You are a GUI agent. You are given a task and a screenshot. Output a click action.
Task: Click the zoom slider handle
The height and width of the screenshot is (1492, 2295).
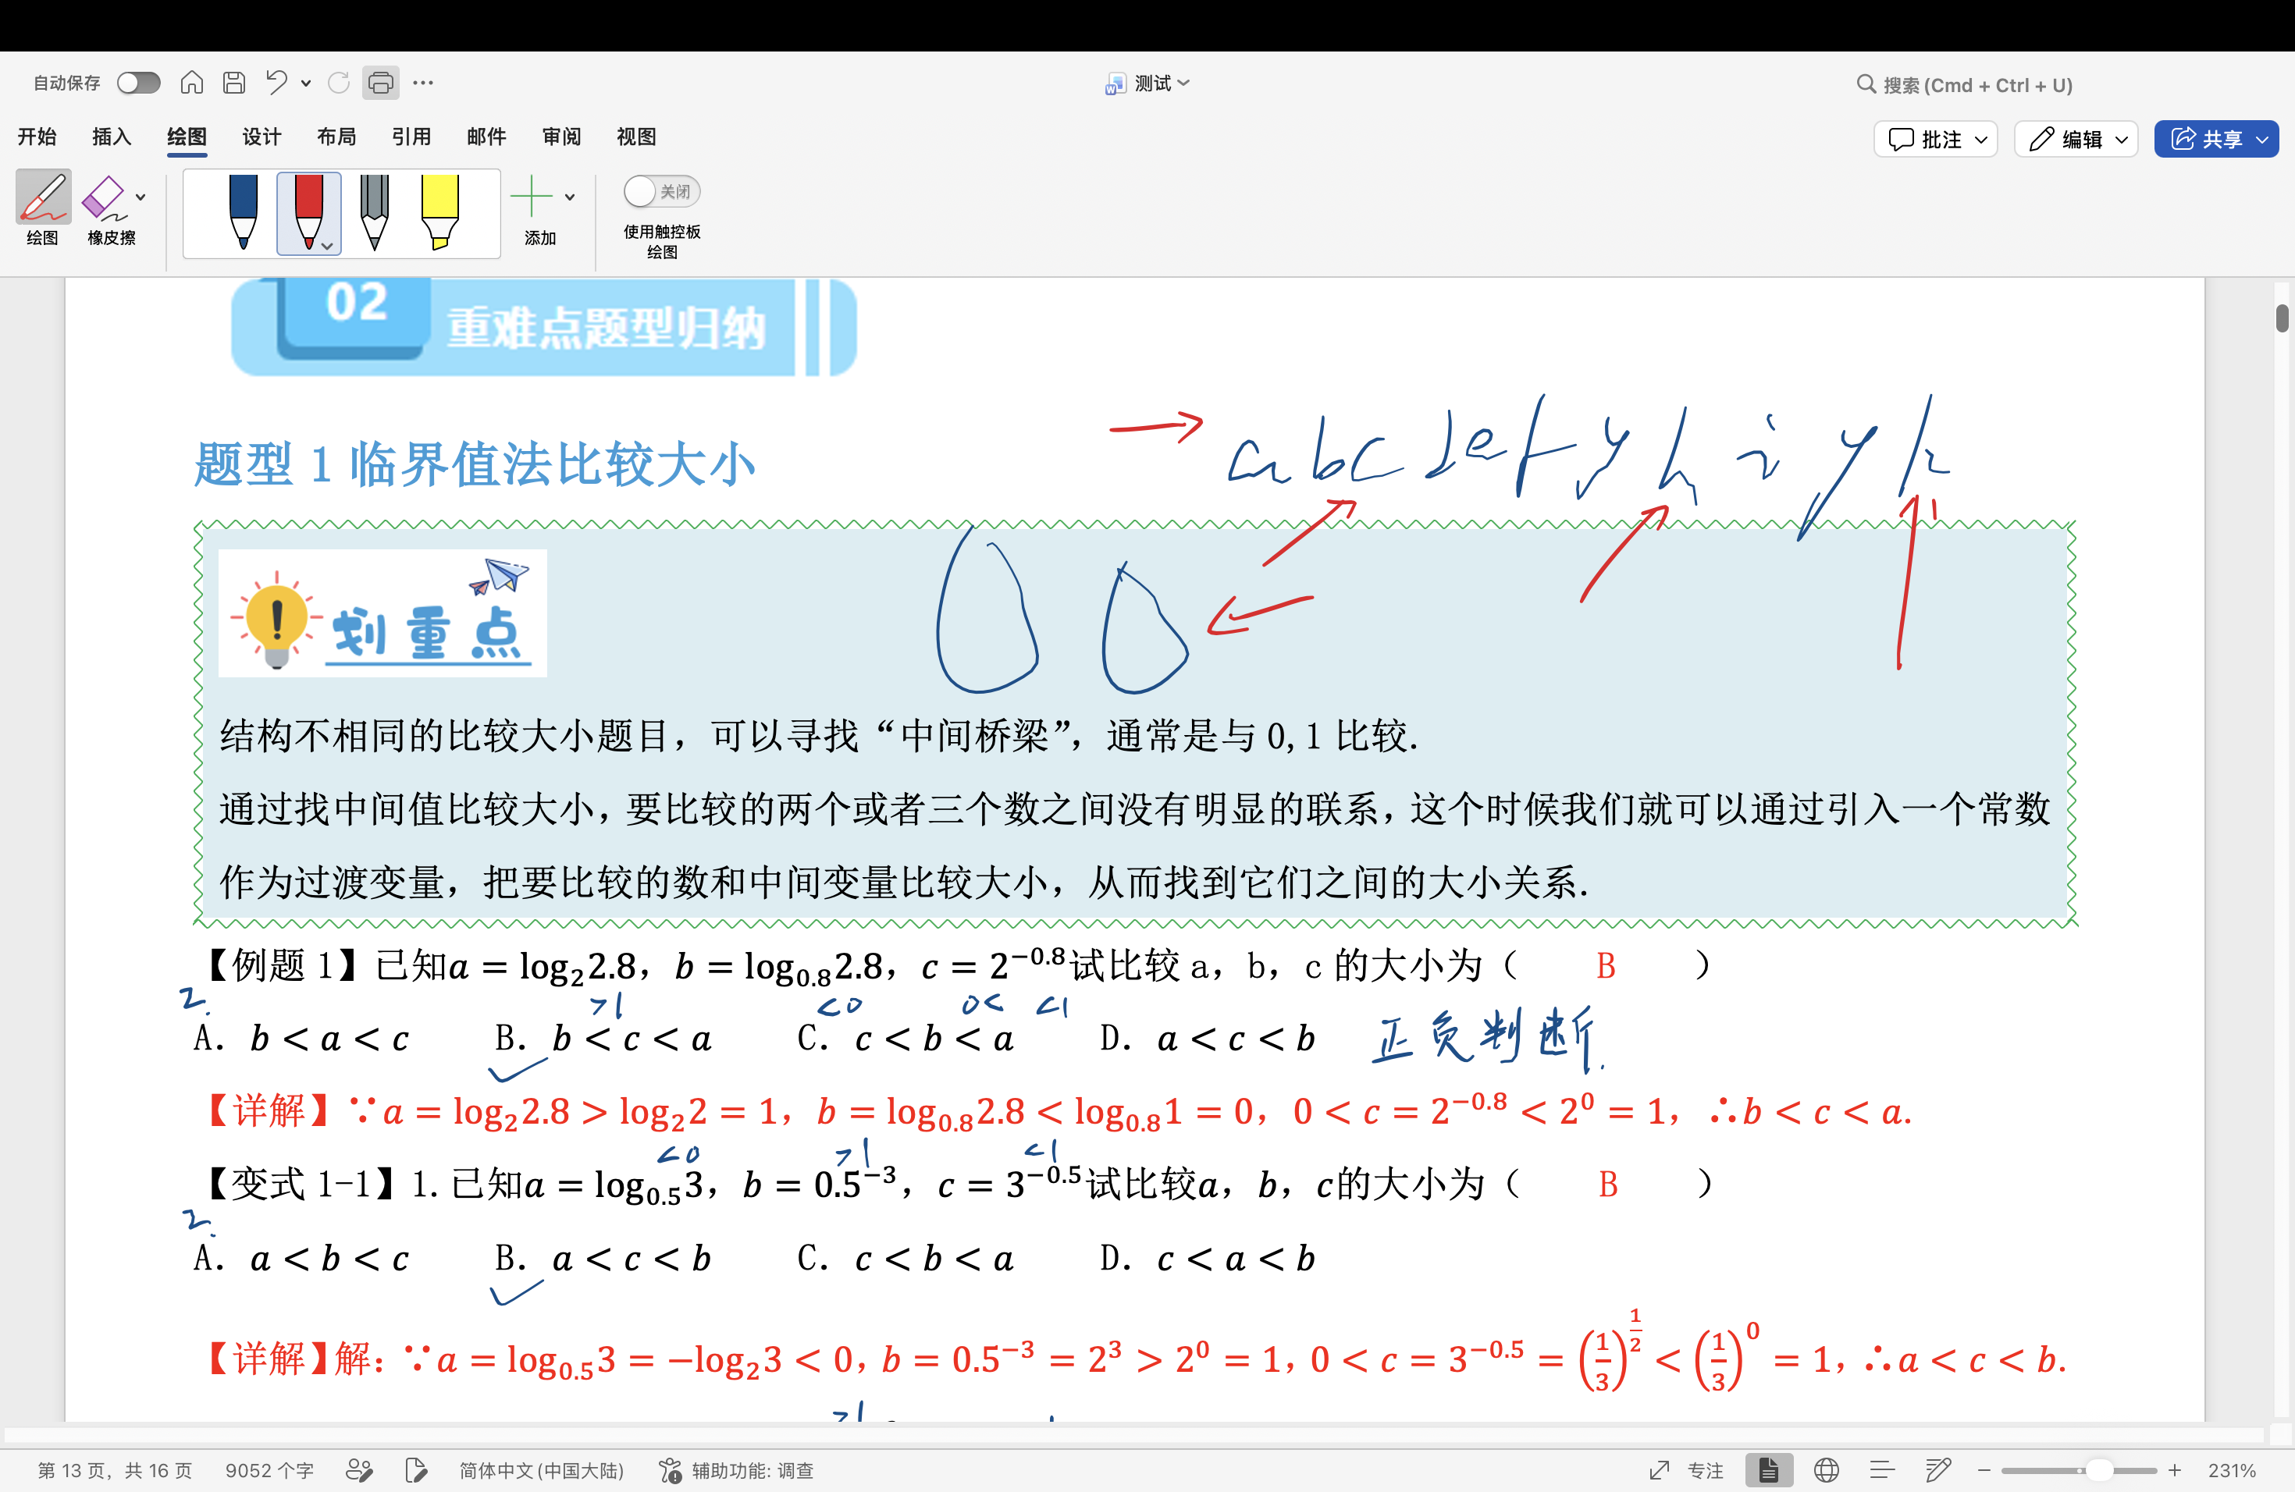click(x=2098, y=1471)
